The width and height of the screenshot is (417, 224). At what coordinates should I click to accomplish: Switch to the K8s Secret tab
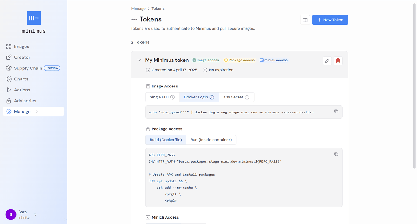236,97
